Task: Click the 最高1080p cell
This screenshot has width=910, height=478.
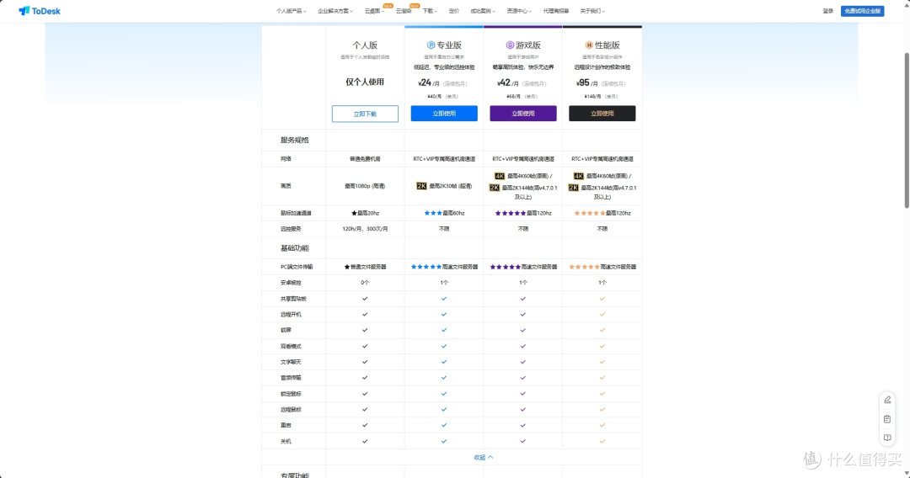Action: click(x=365, y=186)
